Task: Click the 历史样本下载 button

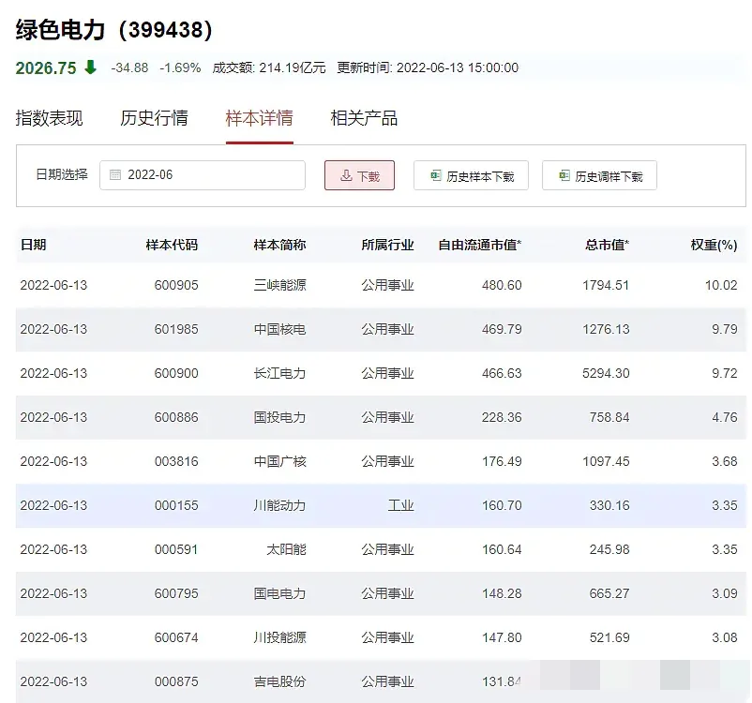Action: (471, 175)
